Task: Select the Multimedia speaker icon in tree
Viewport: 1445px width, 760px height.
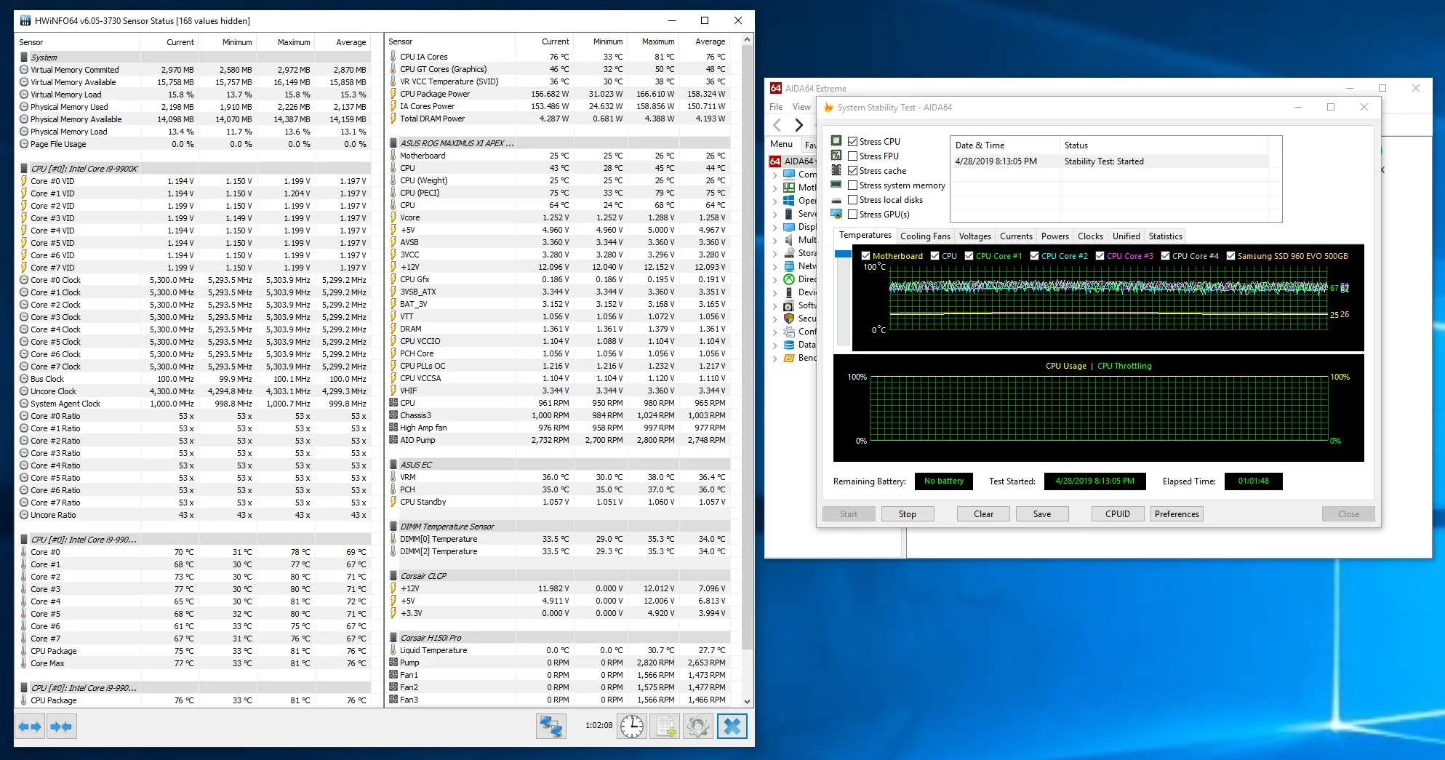Action: (789, 240)
